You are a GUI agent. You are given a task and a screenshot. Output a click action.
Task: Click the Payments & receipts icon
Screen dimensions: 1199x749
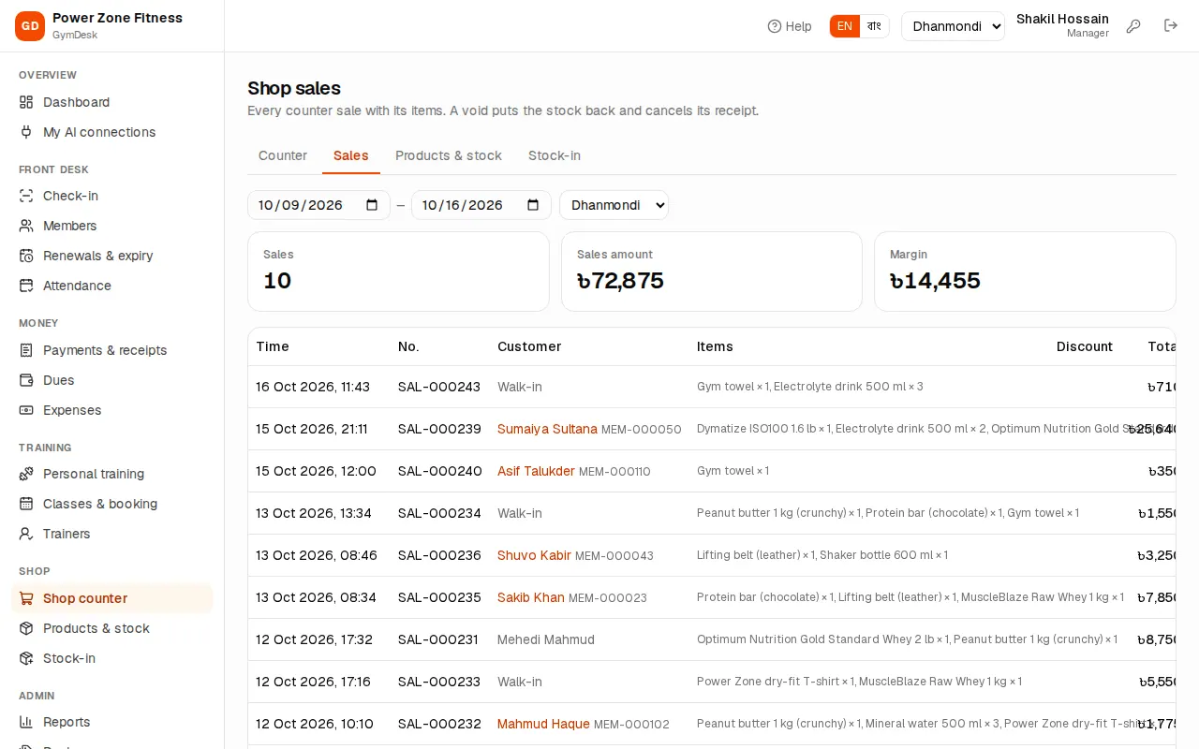(26, 350)
